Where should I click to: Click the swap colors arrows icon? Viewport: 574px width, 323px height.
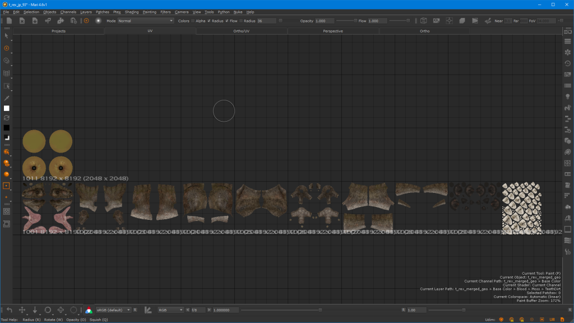(x=7, y=118)
